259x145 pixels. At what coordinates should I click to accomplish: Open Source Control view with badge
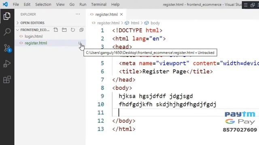(7, 48)
